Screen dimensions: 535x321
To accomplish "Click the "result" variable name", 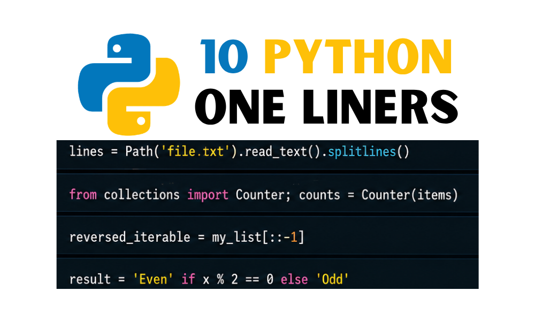I will pos(90,279).
